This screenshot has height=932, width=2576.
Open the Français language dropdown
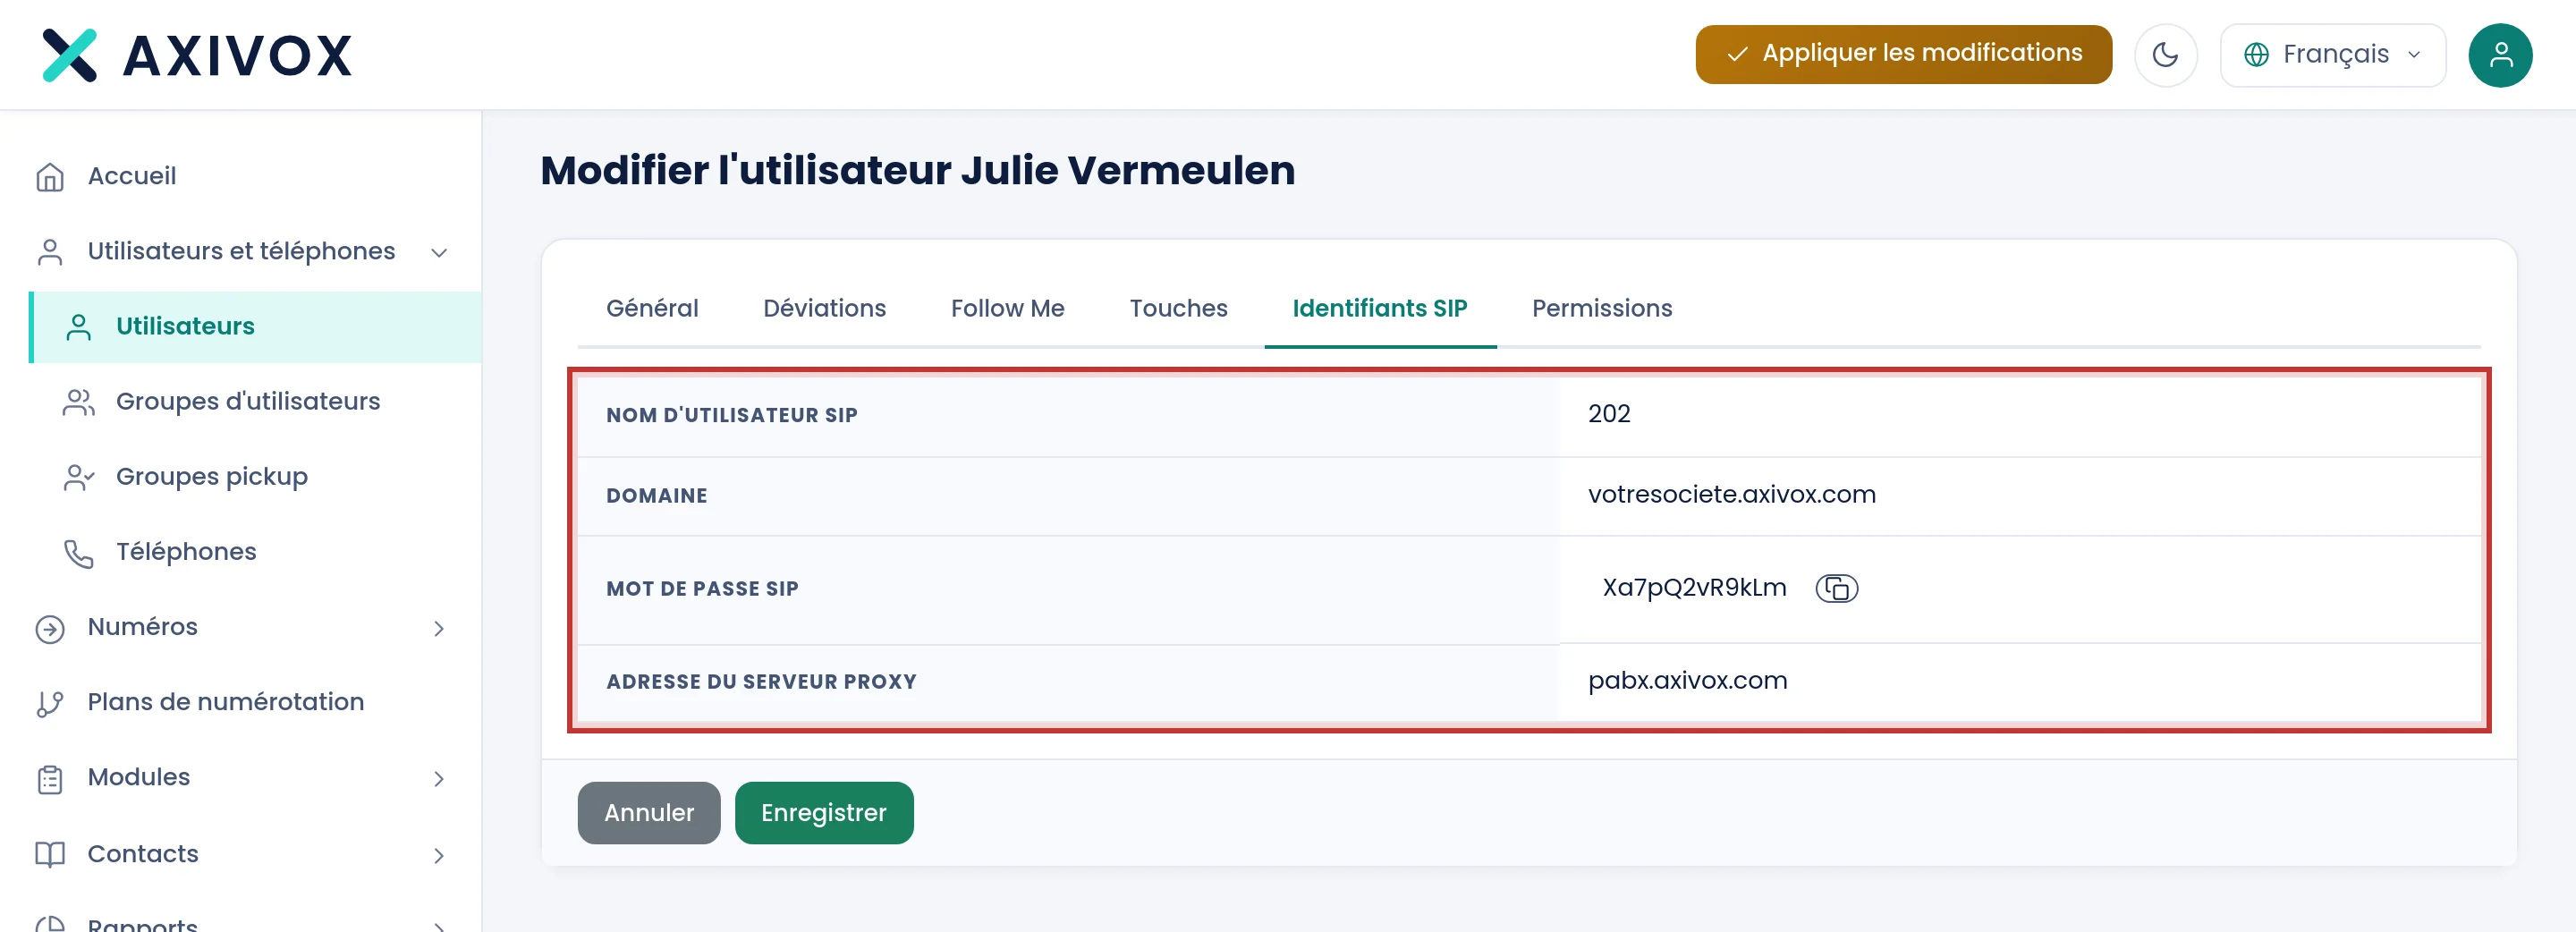pyautogui.click(x=2332, y=55)
